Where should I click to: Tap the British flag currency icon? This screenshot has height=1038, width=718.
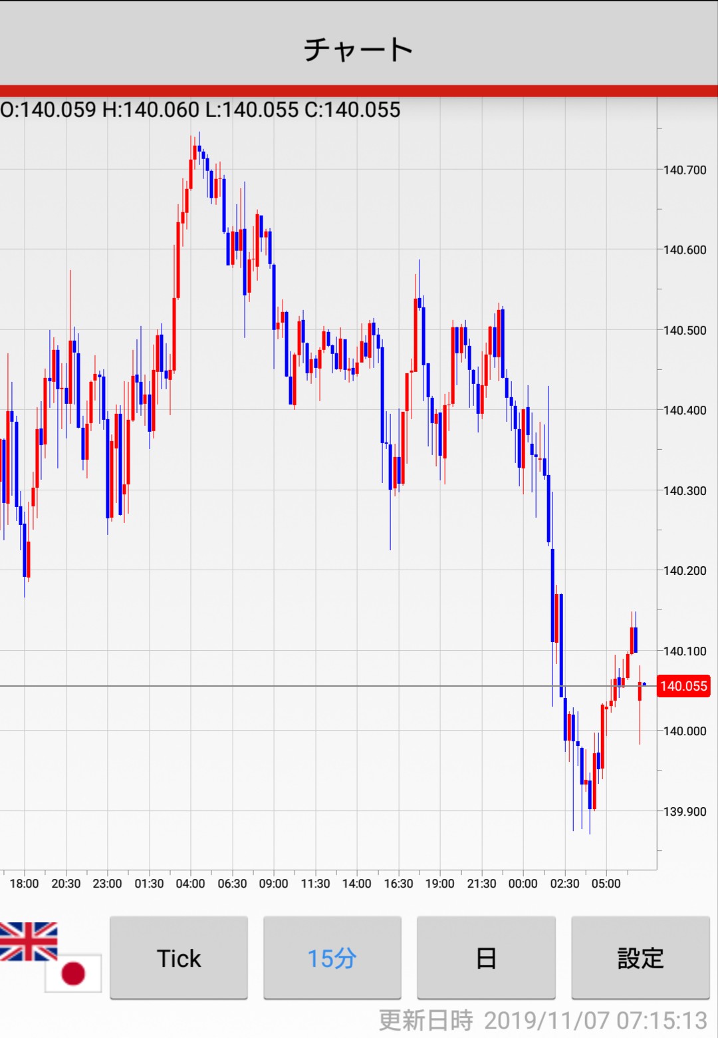[x=28, y=941]
